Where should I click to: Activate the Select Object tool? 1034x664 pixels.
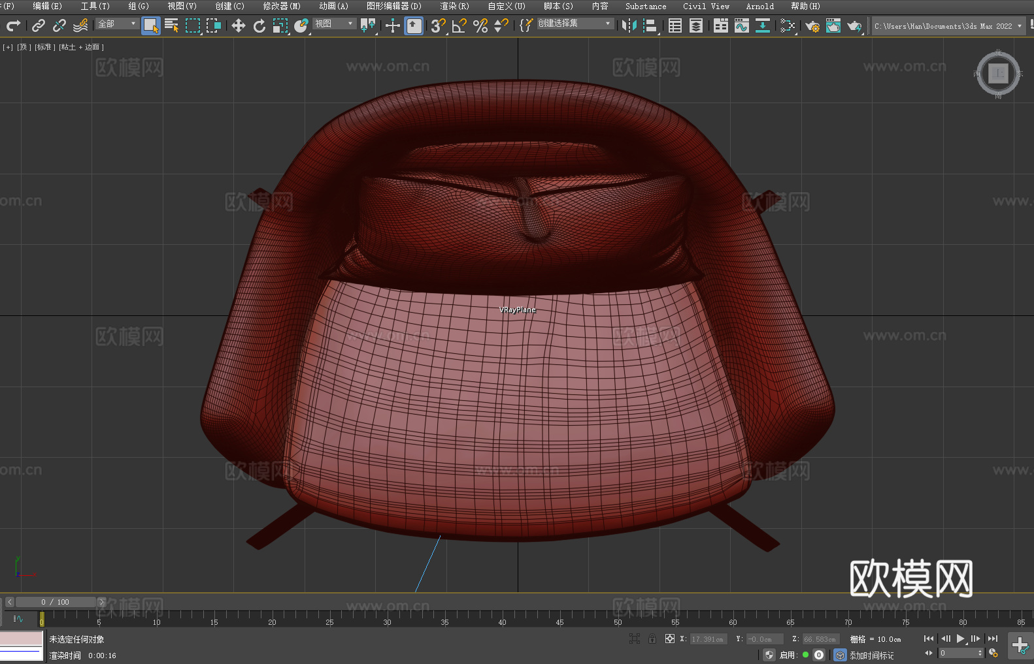pyautogui.click(x=151, y=26)
